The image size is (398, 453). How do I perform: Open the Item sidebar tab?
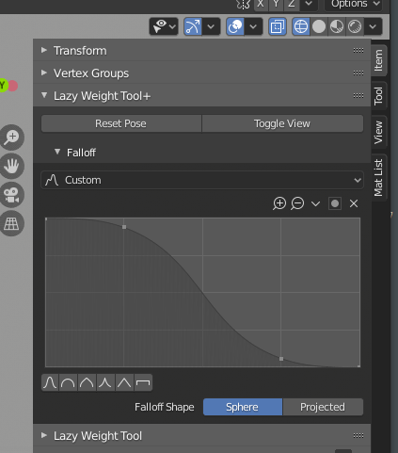[379, 60]
